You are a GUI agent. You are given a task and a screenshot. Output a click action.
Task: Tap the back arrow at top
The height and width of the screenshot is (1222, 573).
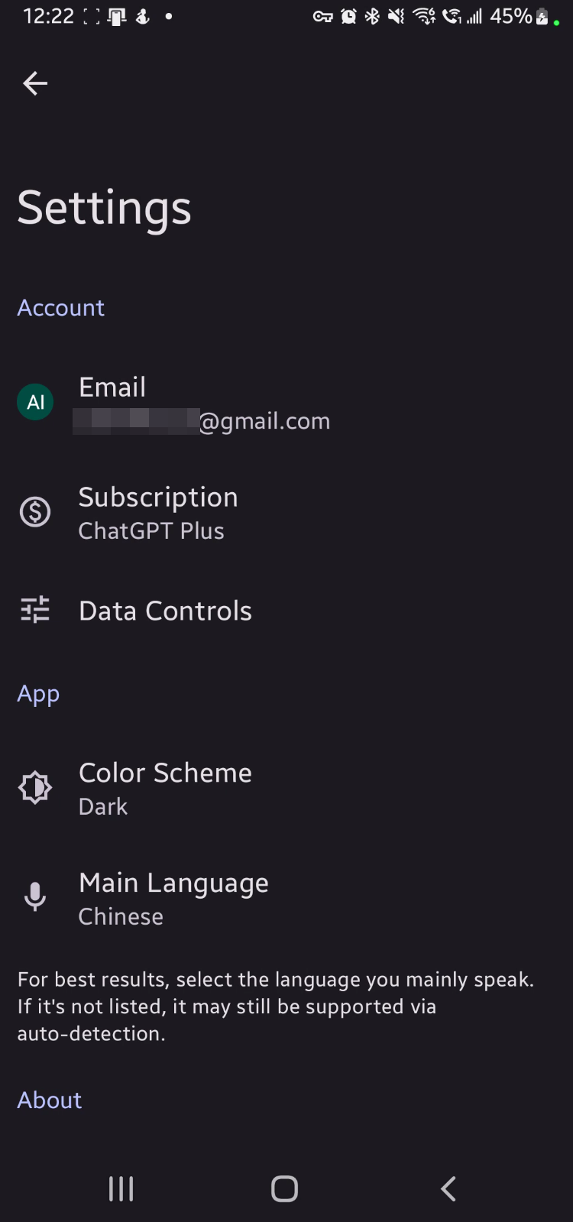pos(35,83)
